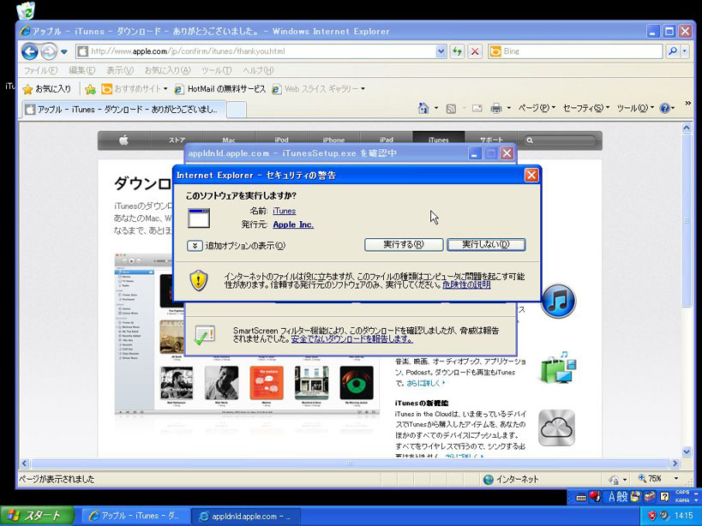Open the 編集(E) menu
702x526 pixels.
(82, 70)
